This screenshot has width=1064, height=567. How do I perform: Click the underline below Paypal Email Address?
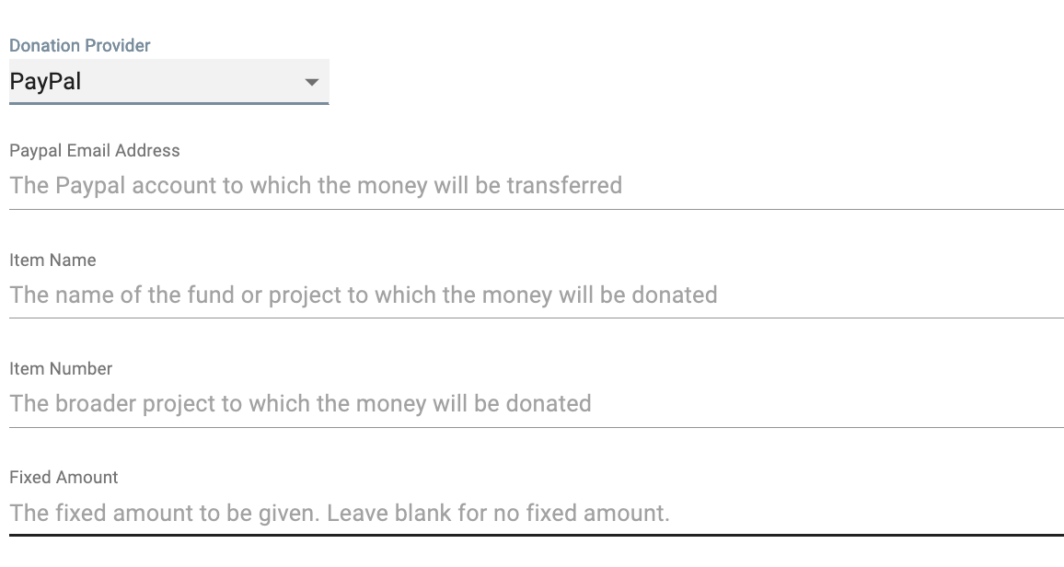[x=536, y=209]
